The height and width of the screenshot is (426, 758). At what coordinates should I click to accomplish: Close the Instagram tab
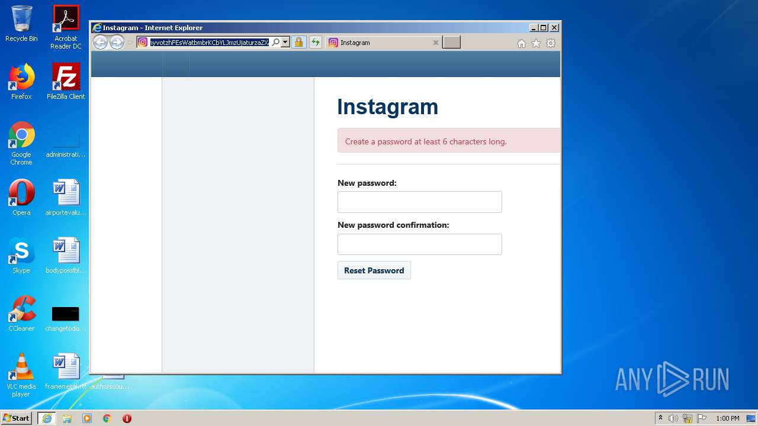tap(436, 43)
